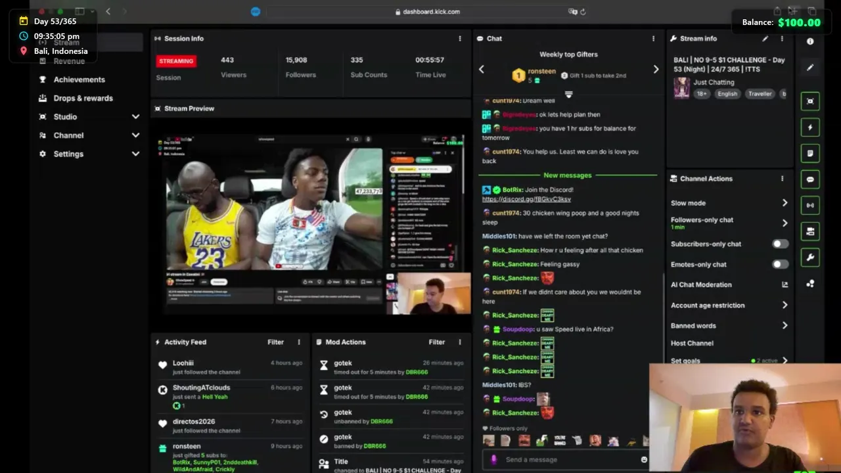The width and height of the screenshot is (841, 473).
Task: Click directos2026 in Activity Feed
Action: [194, 422]
